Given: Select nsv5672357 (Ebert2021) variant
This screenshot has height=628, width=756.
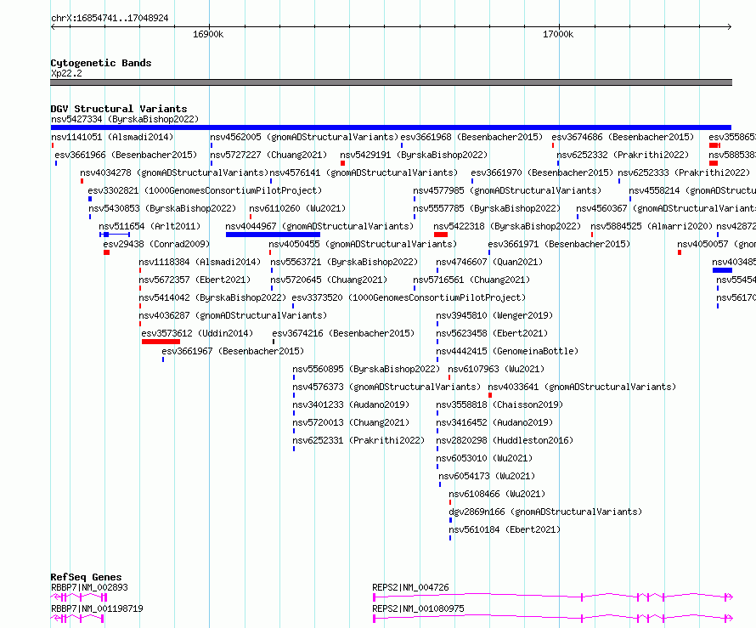Looking at the screenshot, I should point(195,280).
